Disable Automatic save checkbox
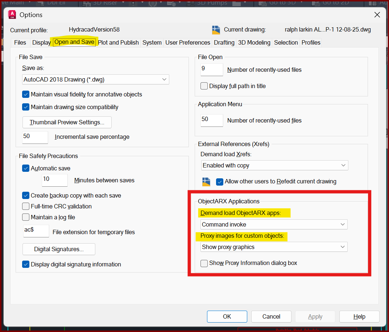This screenshot has height=332, width=389. 26,169
